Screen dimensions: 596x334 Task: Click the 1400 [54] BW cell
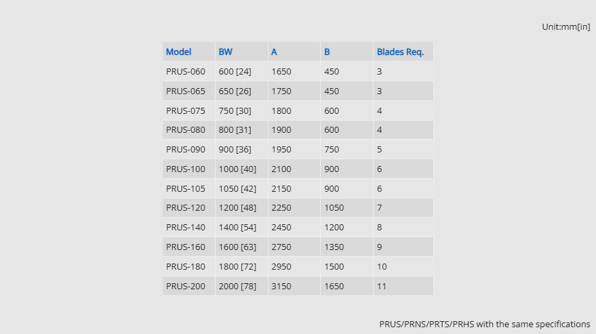click(237, 228)
